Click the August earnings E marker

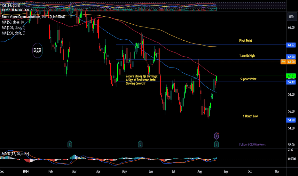tap(216, 144)
